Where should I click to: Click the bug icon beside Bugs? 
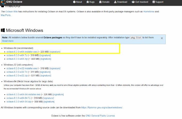(x=88, y=2)
